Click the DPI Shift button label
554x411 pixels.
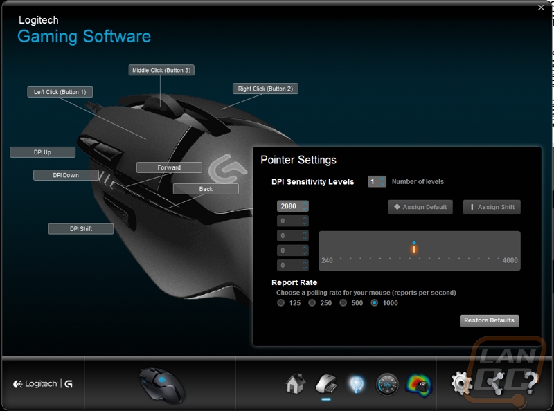point(81,229)
